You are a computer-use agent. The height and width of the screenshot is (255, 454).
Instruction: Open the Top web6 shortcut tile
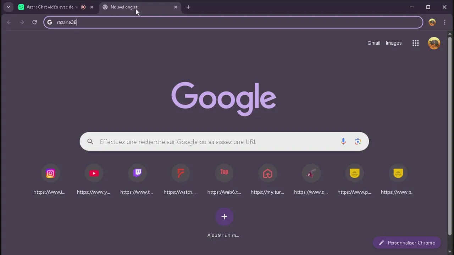(x=224, y=173)
